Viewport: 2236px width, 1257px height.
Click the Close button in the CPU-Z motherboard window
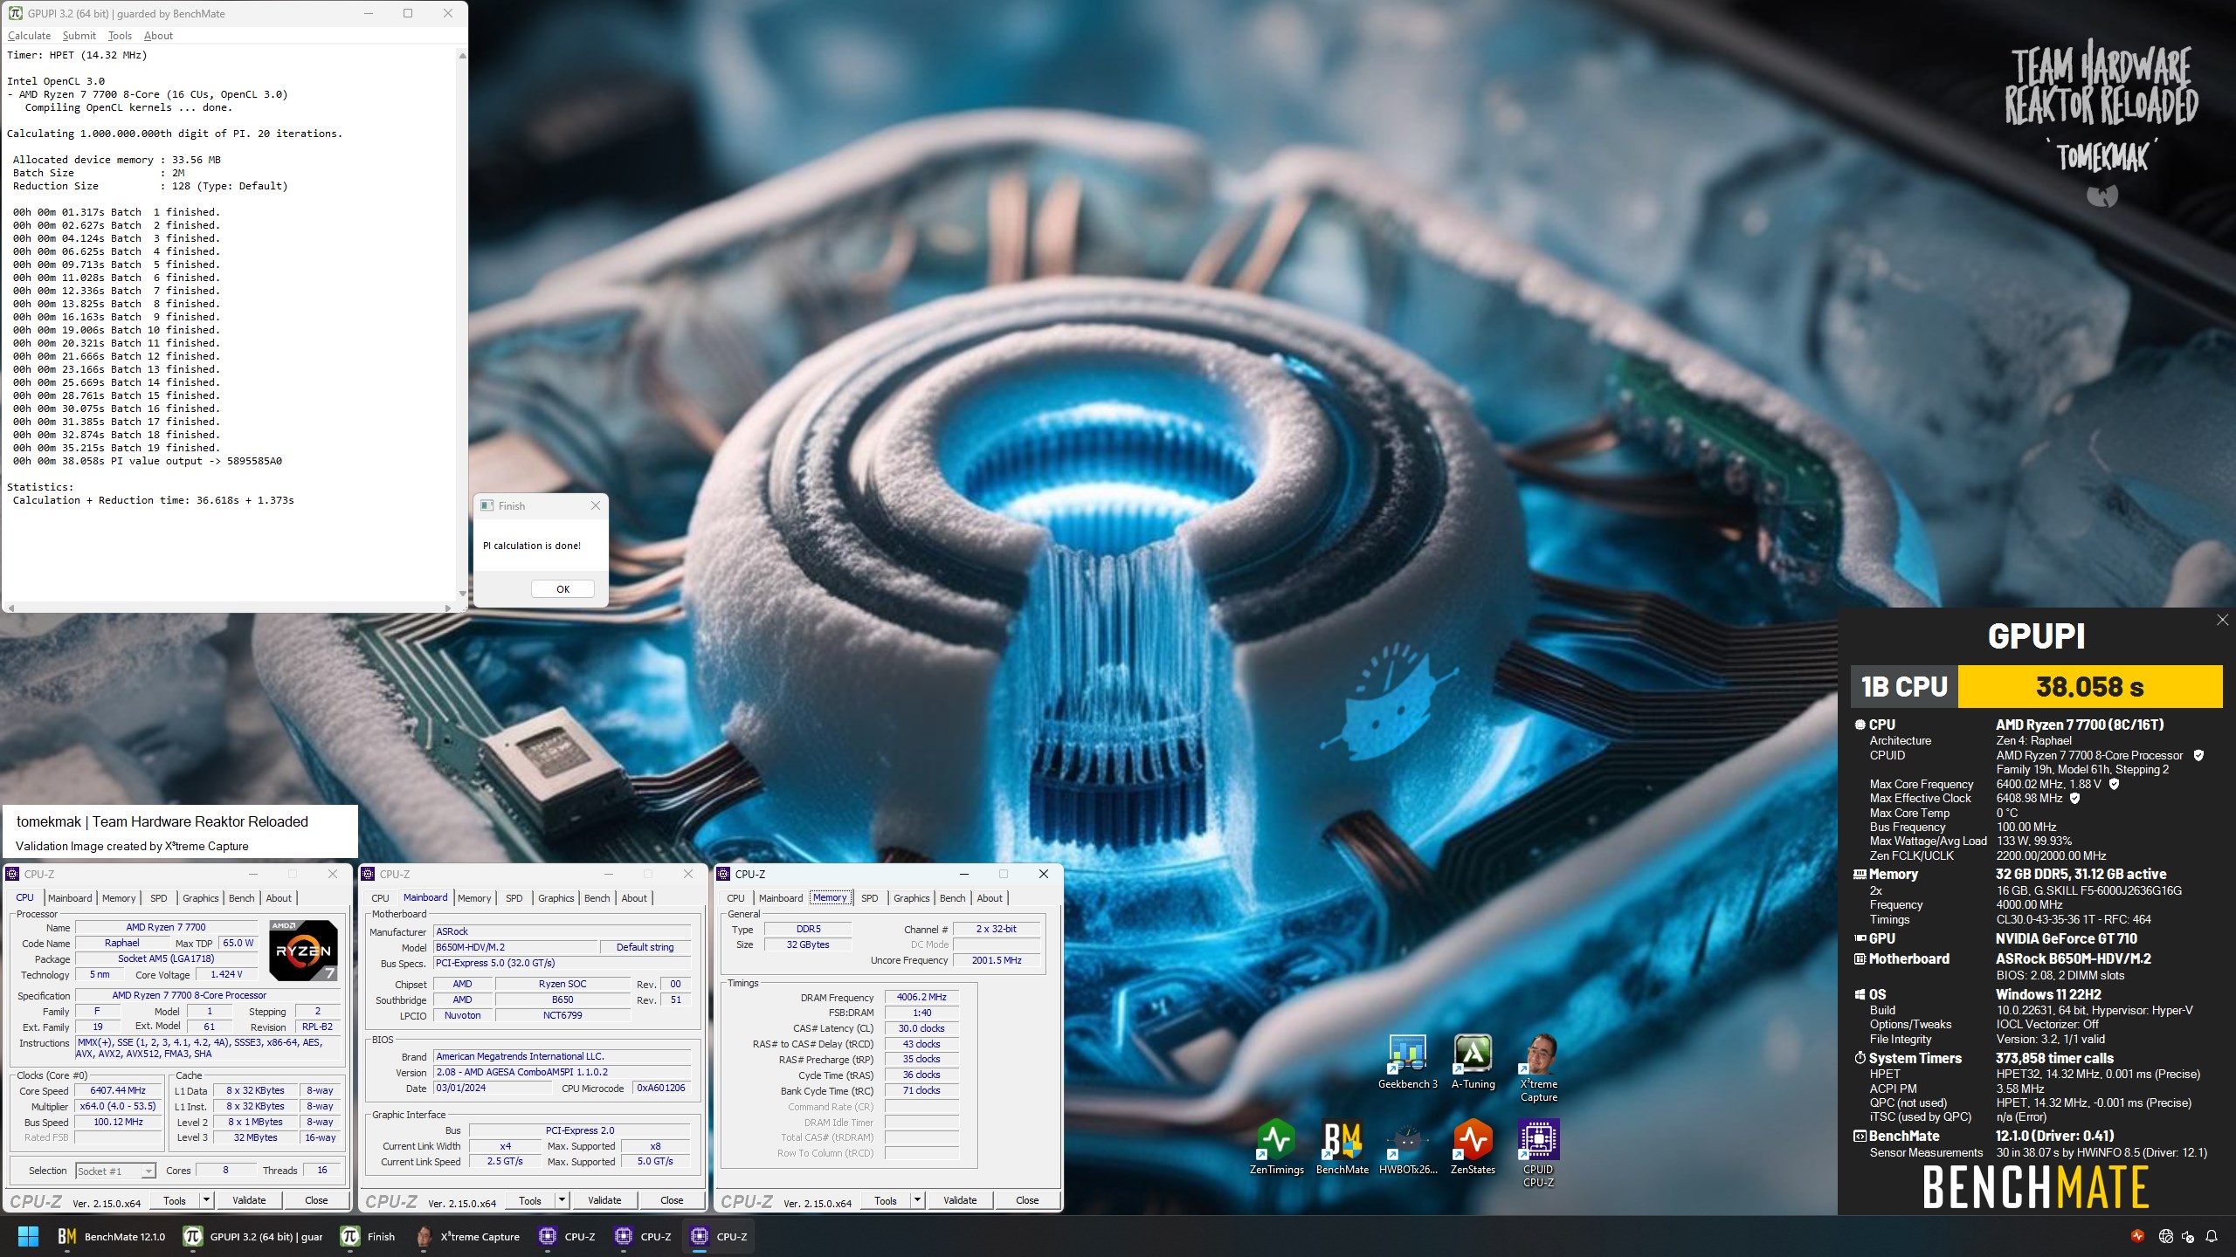(672, 1200)
